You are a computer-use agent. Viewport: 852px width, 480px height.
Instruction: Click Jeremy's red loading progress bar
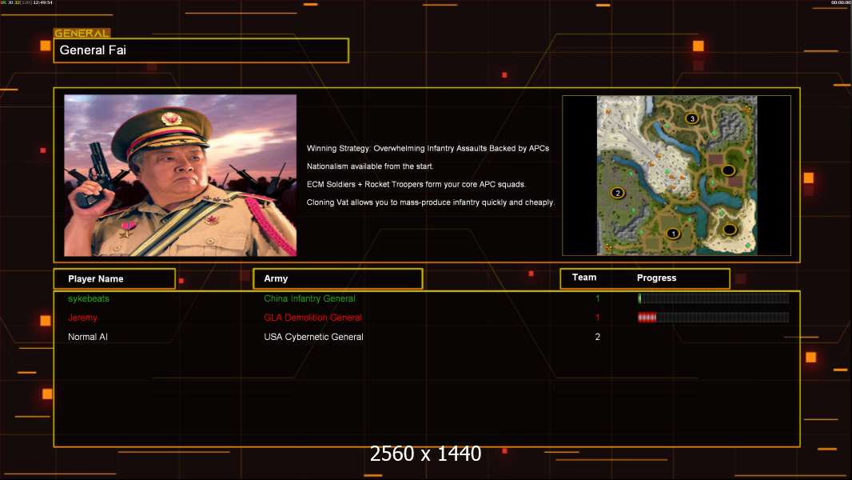[714, 318]
